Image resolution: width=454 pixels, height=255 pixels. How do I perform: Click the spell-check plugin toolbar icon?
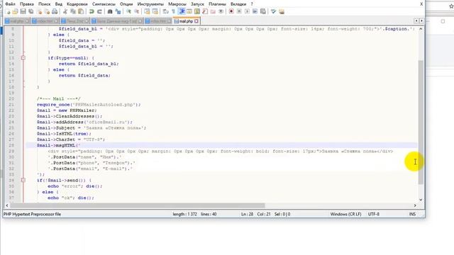(273, 11)
